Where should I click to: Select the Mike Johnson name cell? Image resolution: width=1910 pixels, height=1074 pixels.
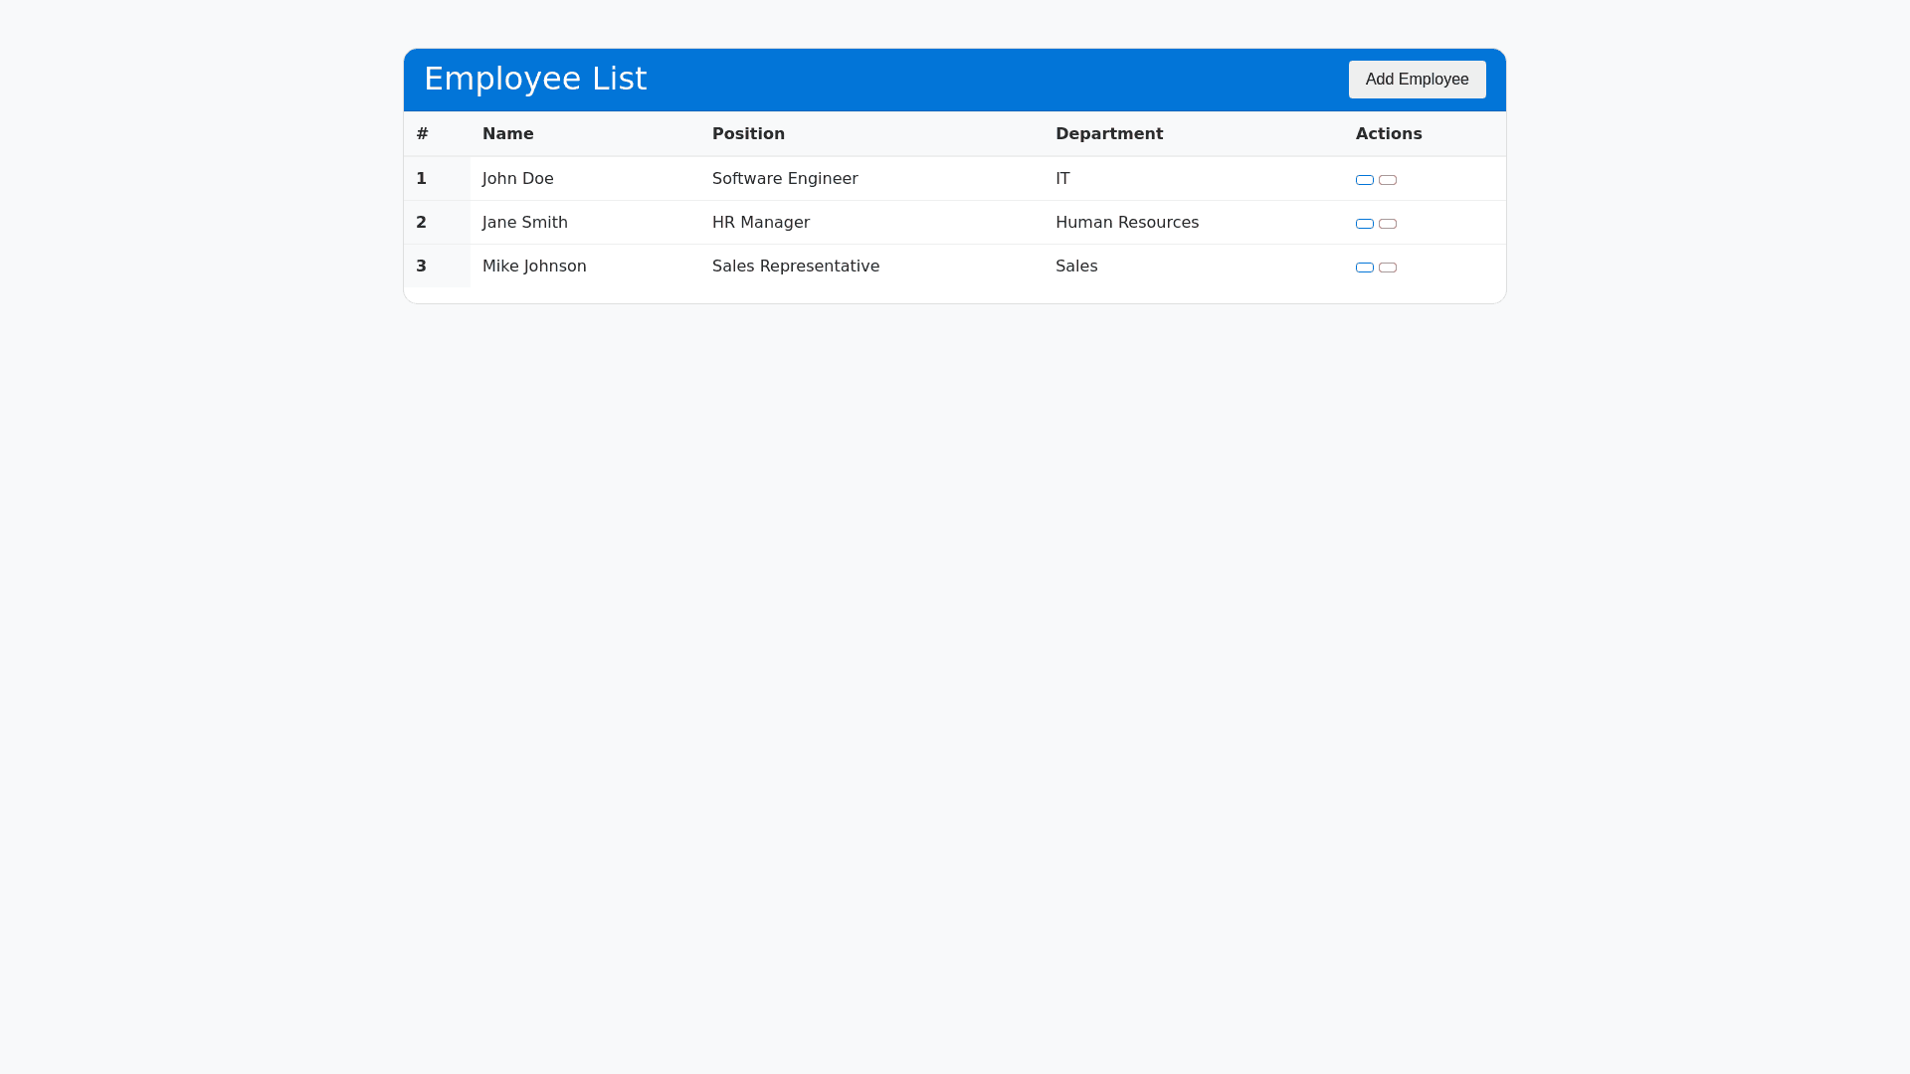[x=534, y=267]
